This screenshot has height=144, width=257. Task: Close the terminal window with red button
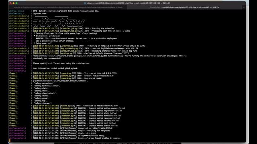click(11, 3)
